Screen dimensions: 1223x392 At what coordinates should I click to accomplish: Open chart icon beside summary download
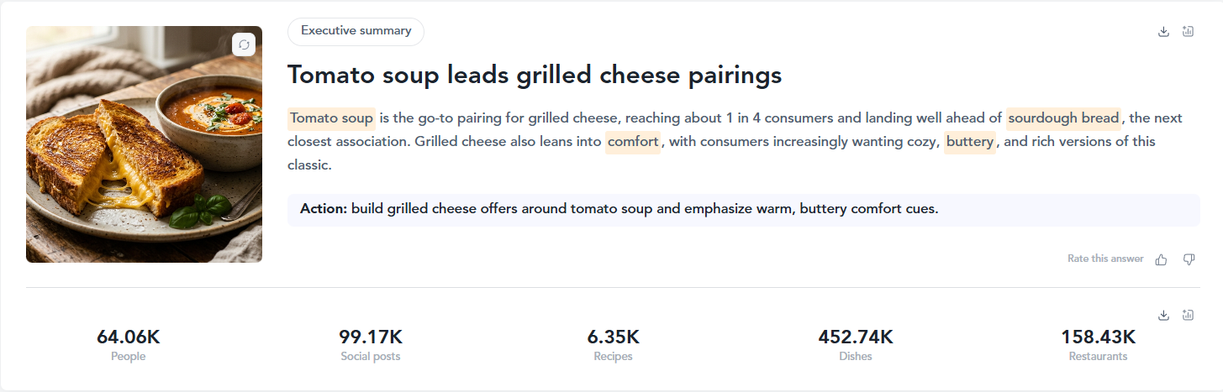[1188, 32]
